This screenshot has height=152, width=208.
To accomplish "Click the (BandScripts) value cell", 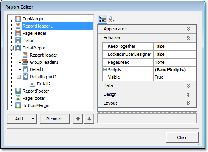I will point(175,70).
